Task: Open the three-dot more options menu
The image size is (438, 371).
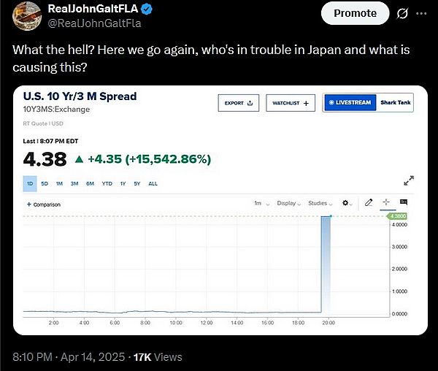Action: click(421, 13)
